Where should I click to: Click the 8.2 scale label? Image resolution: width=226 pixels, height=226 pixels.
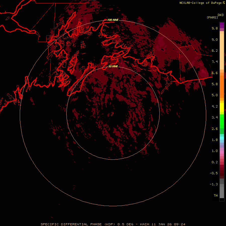click(215, 50)
